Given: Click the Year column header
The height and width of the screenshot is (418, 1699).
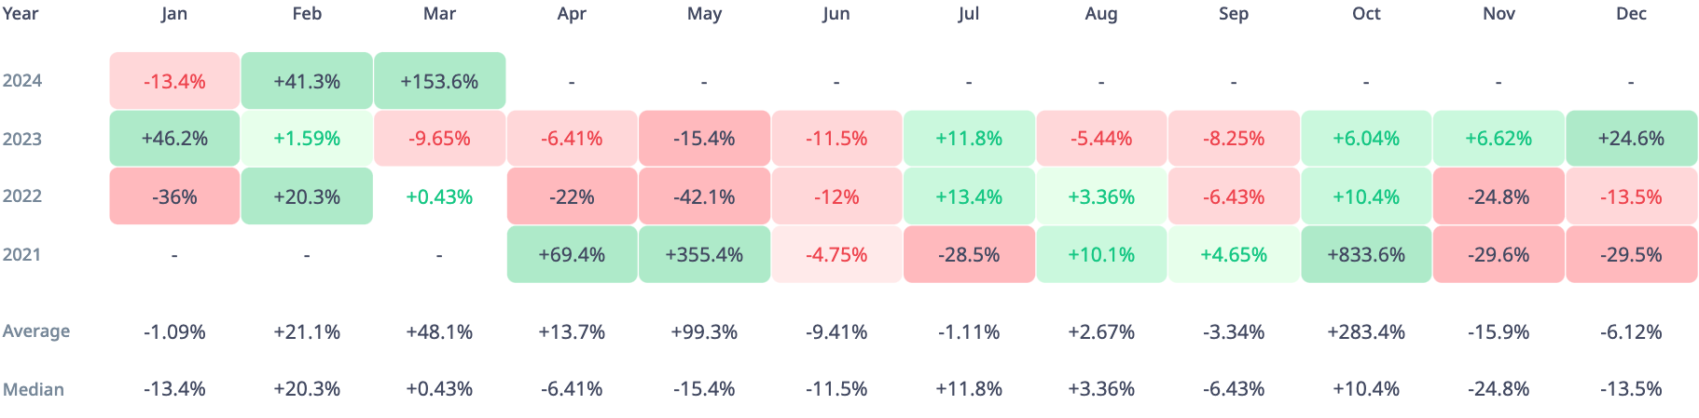Looking at the screenshot, I should click(x=21, y=13).
